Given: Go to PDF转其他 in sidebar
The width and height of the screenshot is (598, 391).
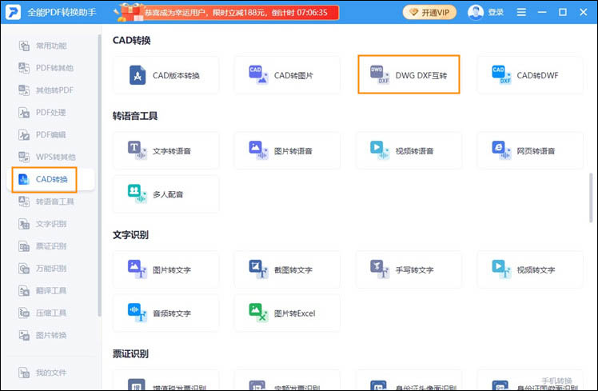Looking at the screenshot, I should (50, 68).
